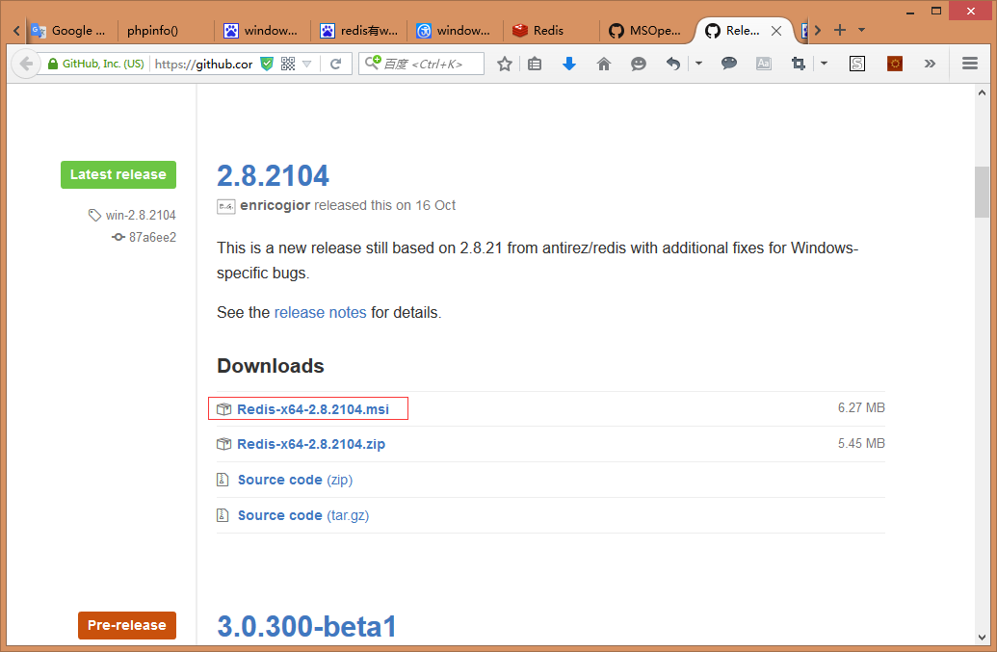The width and height of the screenshot is (997, 652).
Task: Switch to the redis有w... tab
Action: pos(360,31)
